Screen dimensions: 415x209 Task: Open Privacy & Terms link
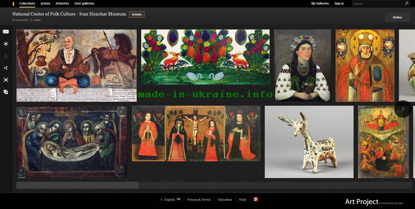point(199,200)
